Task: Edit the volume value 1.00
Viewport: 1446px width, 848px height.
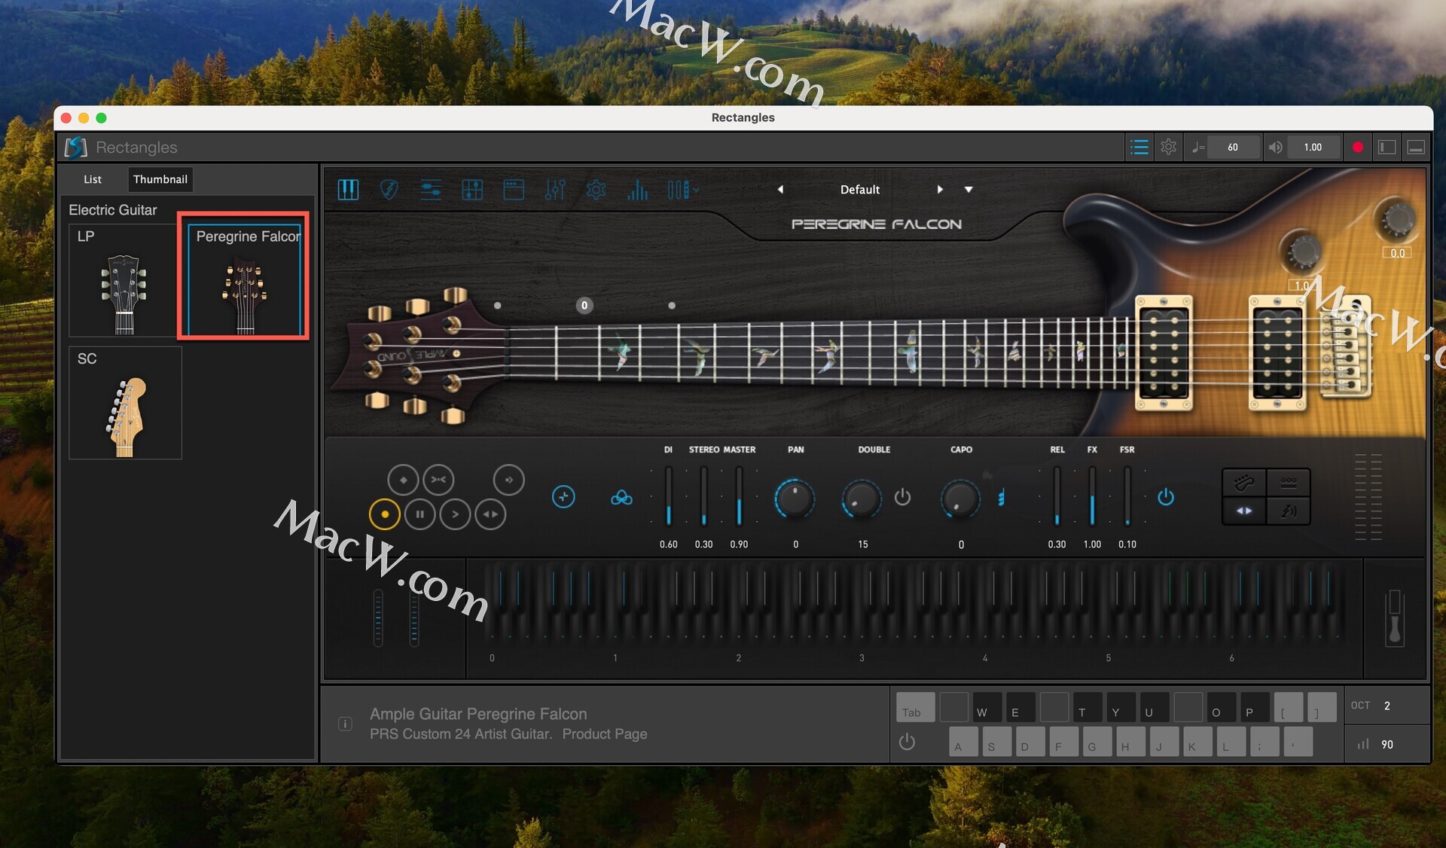Action: (x=1313, y=148)
